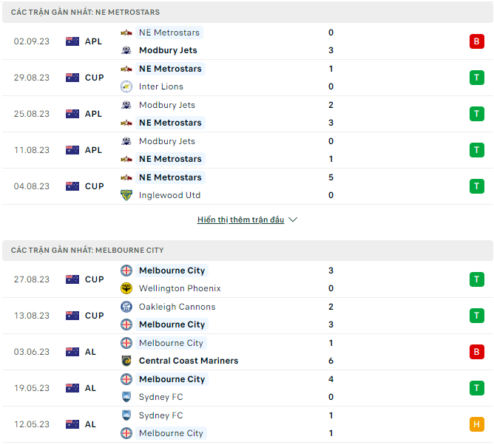
Task: Select Melbourne City in 13.08.23 match
Action: [172, 325]
